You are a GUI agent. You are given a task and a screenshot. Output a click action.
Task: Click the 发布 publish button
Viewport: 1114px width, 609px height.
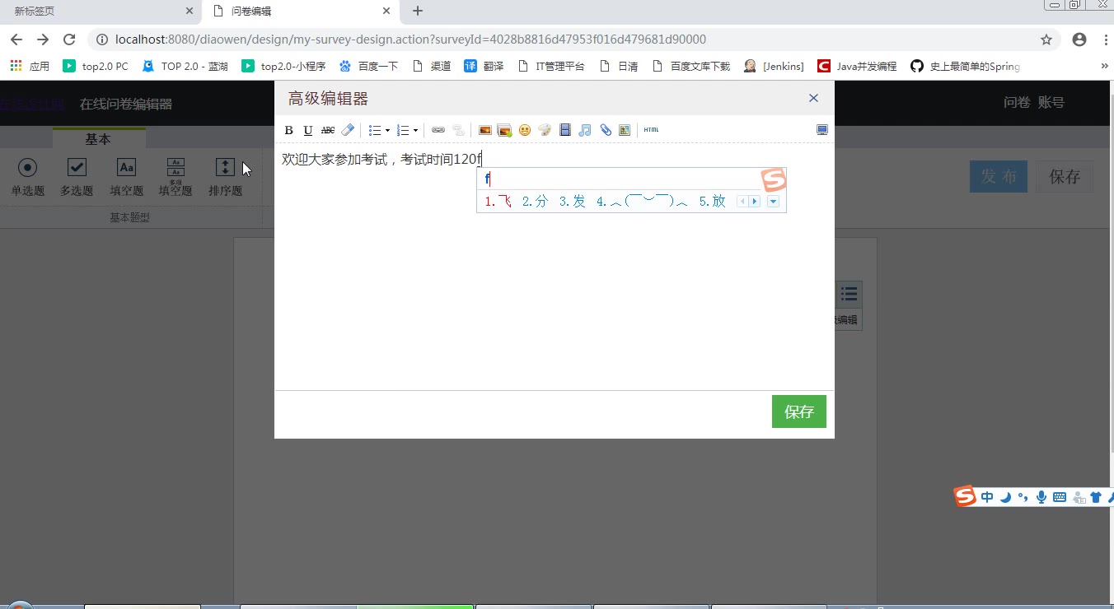click(999, 177)
